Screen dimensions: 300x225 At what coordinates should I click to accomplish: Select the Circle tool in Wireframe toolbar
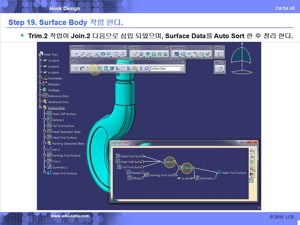point(116,54)
